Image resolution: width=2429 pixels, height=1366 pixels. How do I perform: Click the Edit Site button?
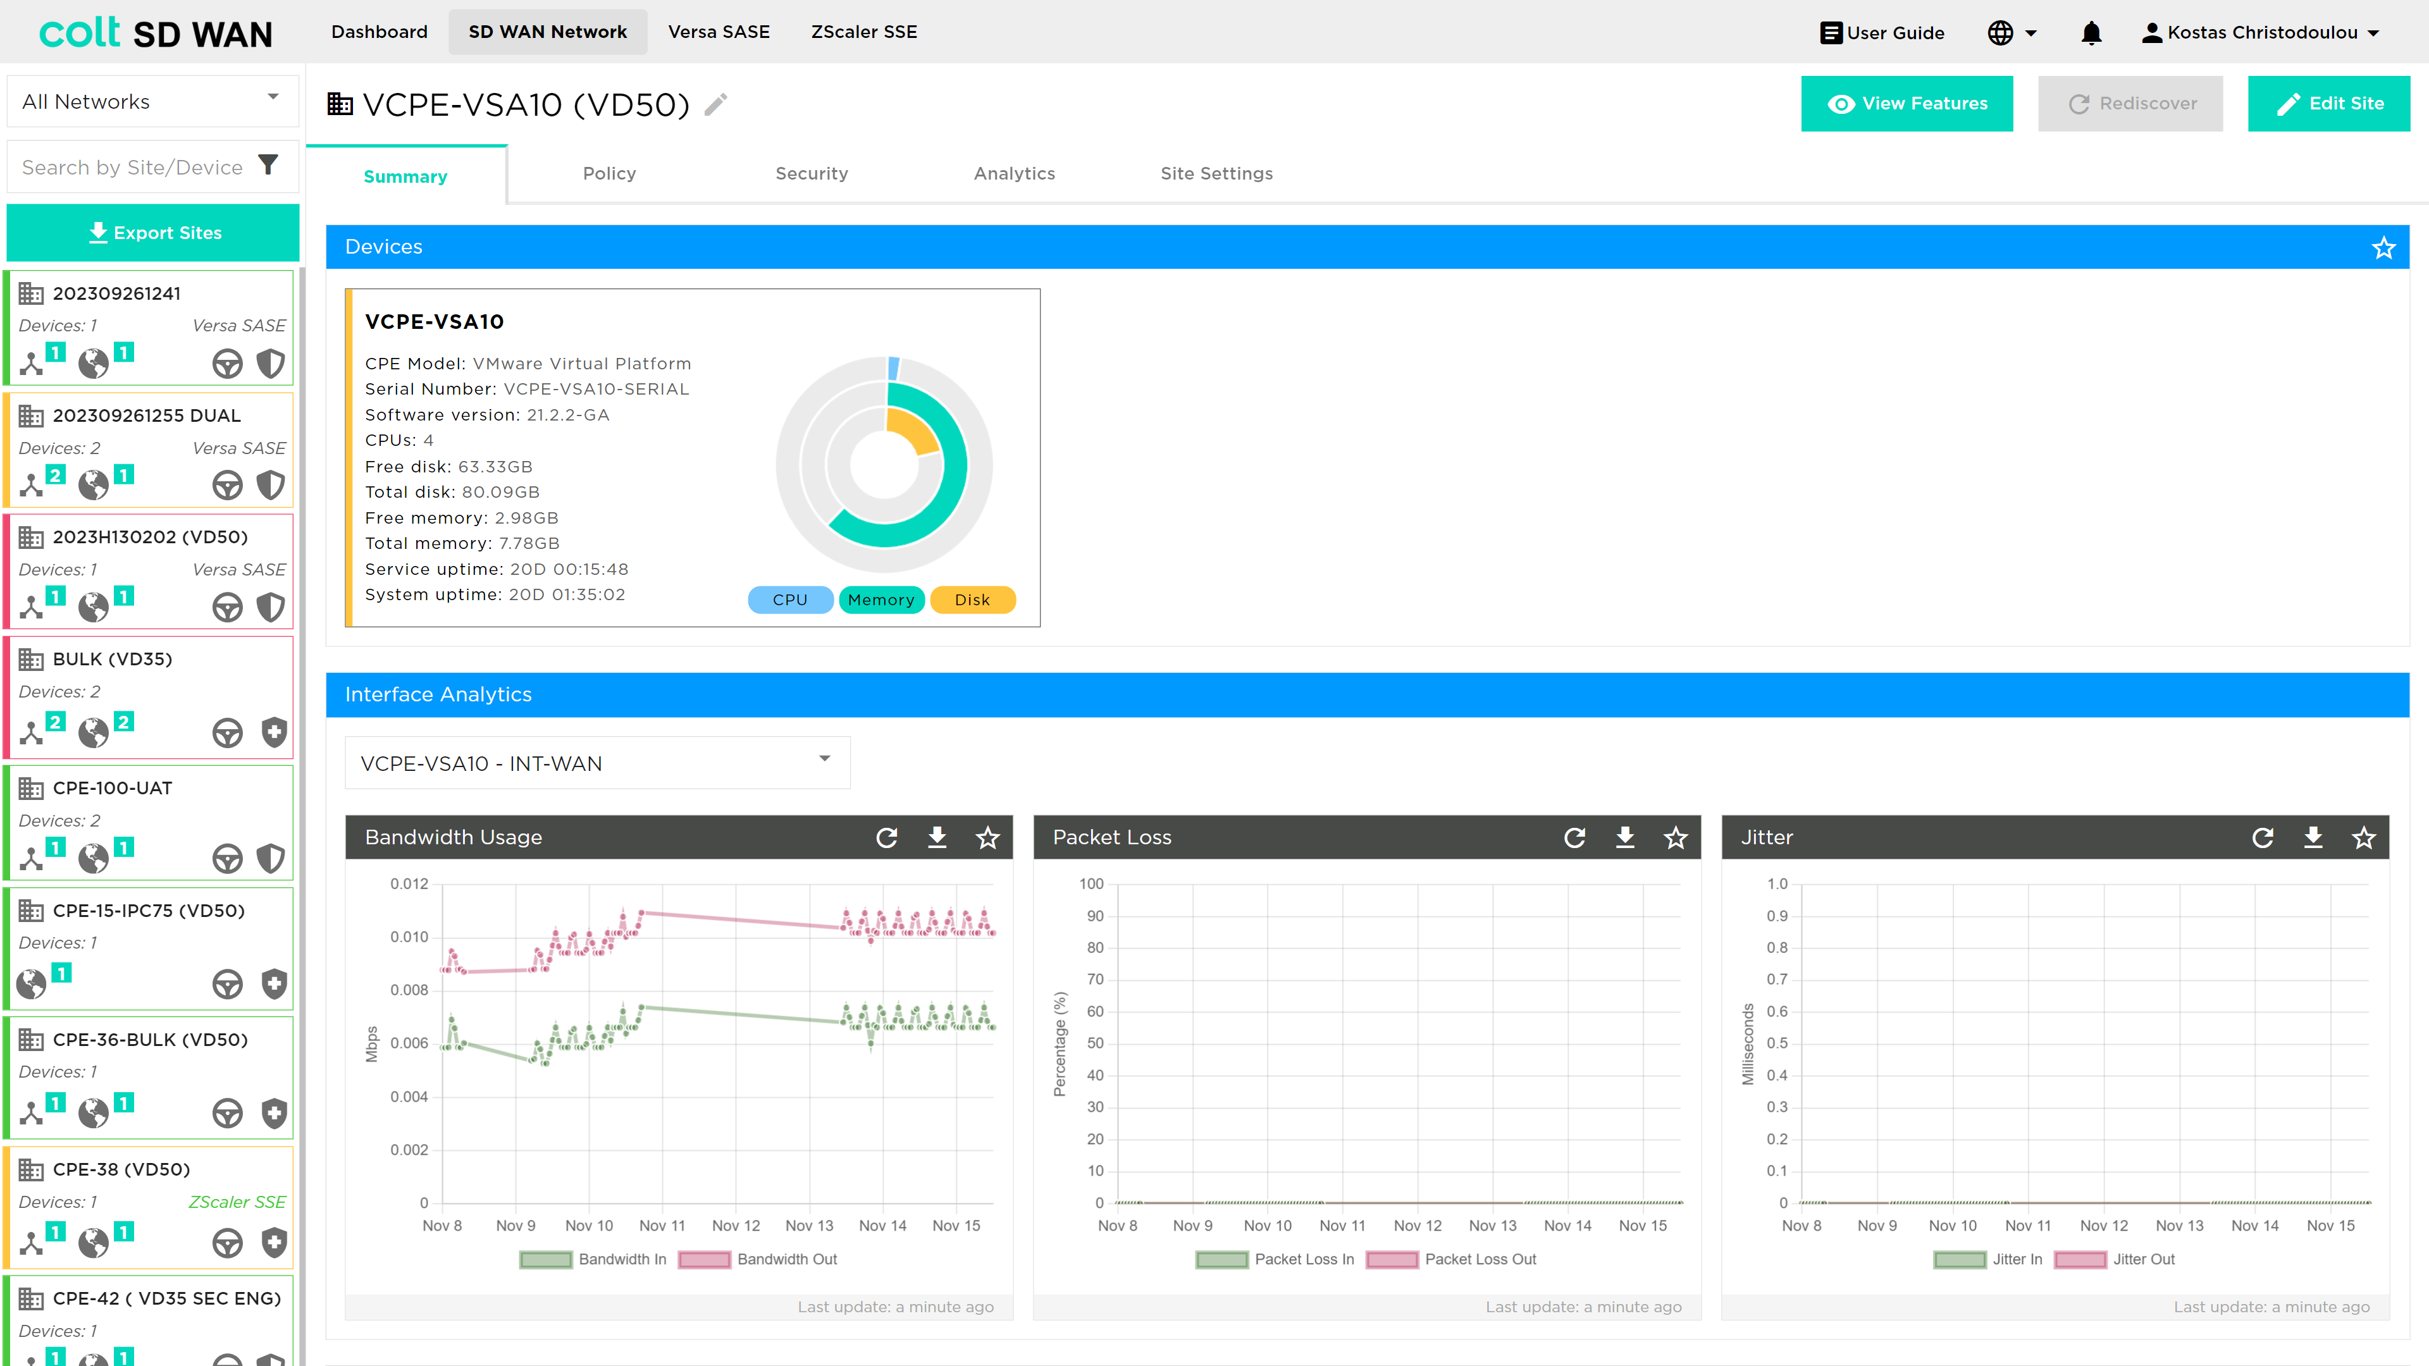pyautogui.click(x=2329, y=104)
